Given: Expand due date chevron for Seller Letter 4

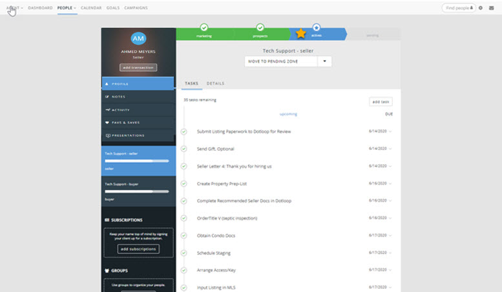Looking at the screenshot, I should pos(390,166).
